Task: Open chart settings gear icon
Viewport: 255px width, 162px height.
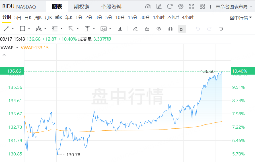Action: coord(181,7)
